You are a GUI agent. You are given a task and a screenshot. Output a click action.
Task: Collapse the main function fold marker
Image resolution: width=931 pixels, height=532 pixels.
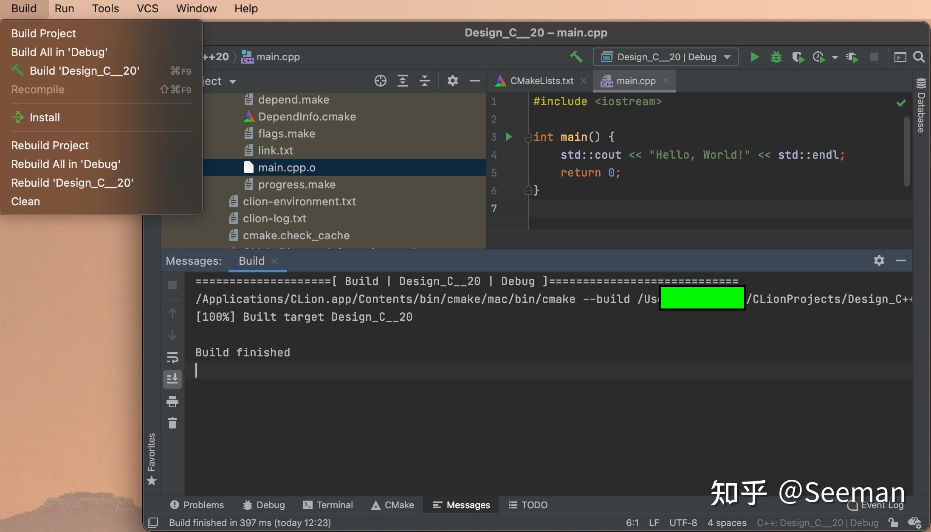[x=528, y=137]
